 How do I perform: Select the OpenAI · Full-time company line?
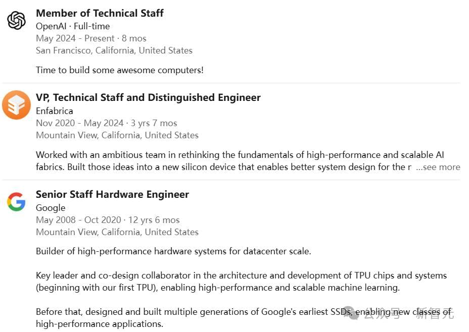pyautogui.click(x=73, y=26)
